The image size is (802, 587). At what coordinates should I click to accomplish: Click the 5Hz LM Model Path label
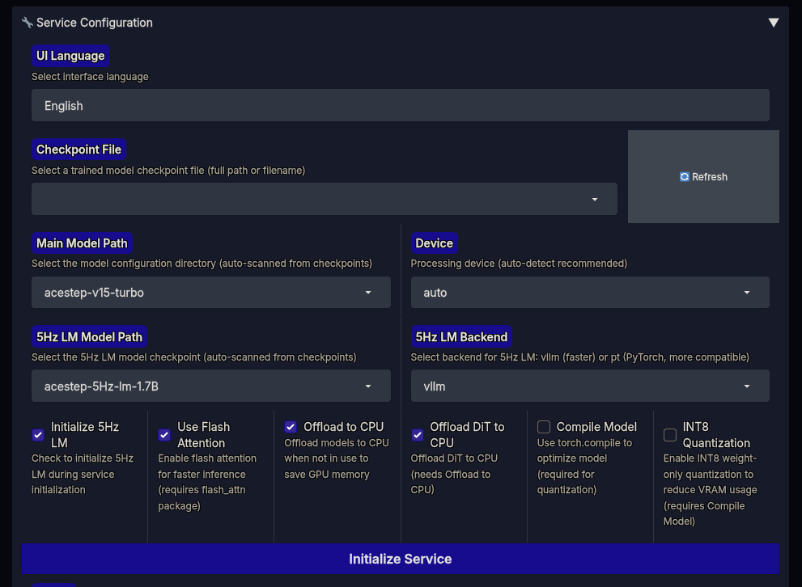(90, 336)
